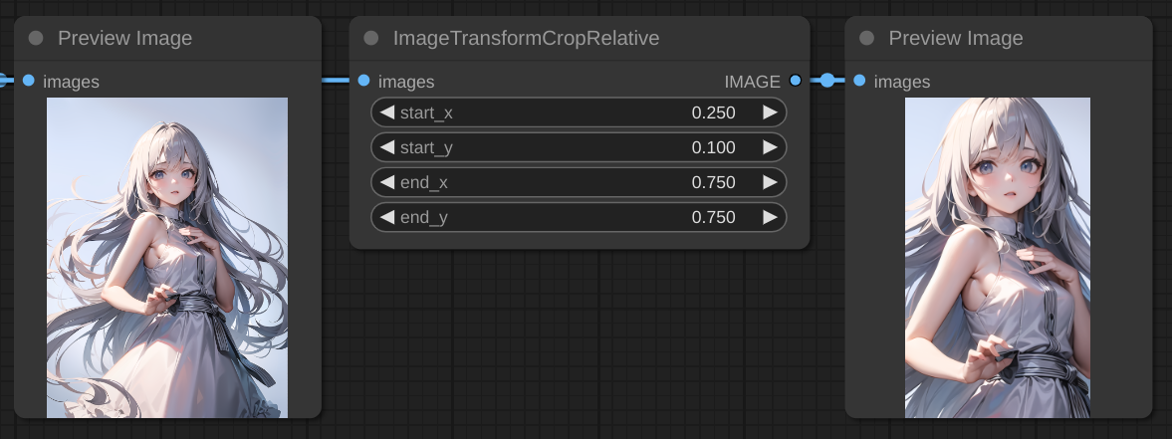Decrease start_y with the left arrow
Image resolution: width=1172 pixels, height=439 pixels.
click(x=387, y=147)
